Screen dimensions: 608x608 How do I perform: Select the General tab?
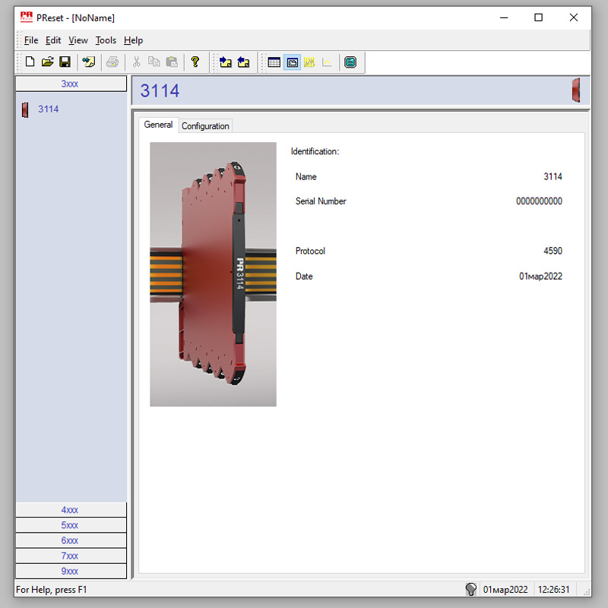point(158,125)
